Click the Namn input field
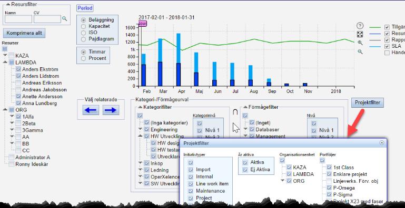Screen dimensions: 405x208 pyautogui.click(x=18, y=19)
